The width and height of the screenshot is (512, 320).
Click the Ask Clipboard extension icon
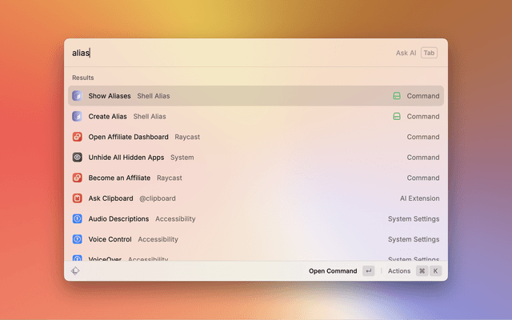78,198
